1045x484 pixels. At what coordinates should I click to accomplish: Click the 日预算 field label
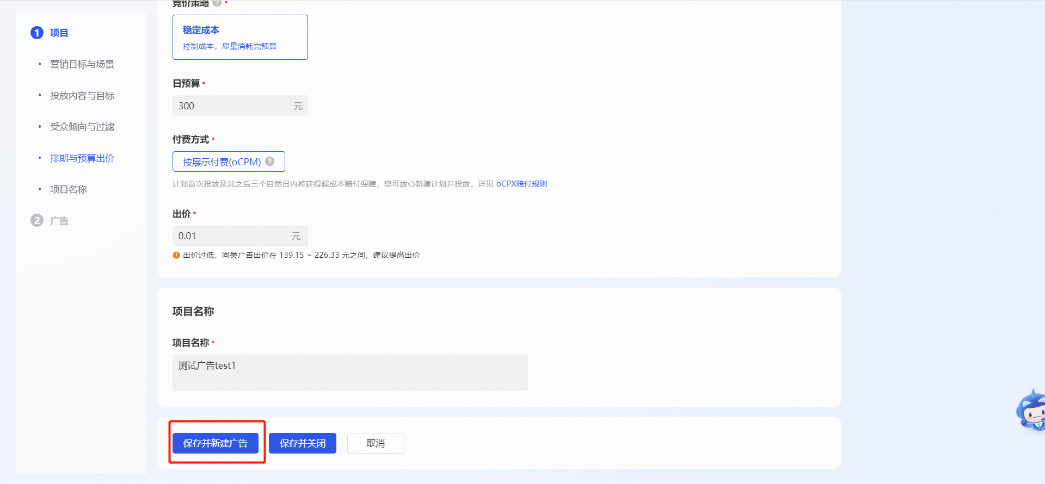coord(186,83)
